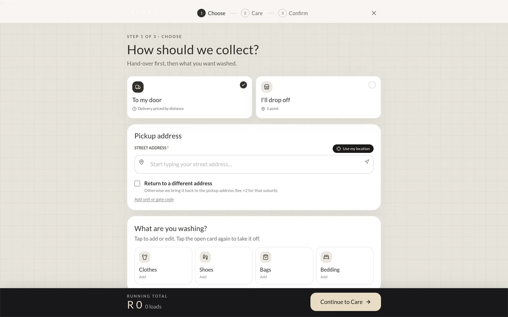Click the Shoes footprint icon

coord(205,257)
